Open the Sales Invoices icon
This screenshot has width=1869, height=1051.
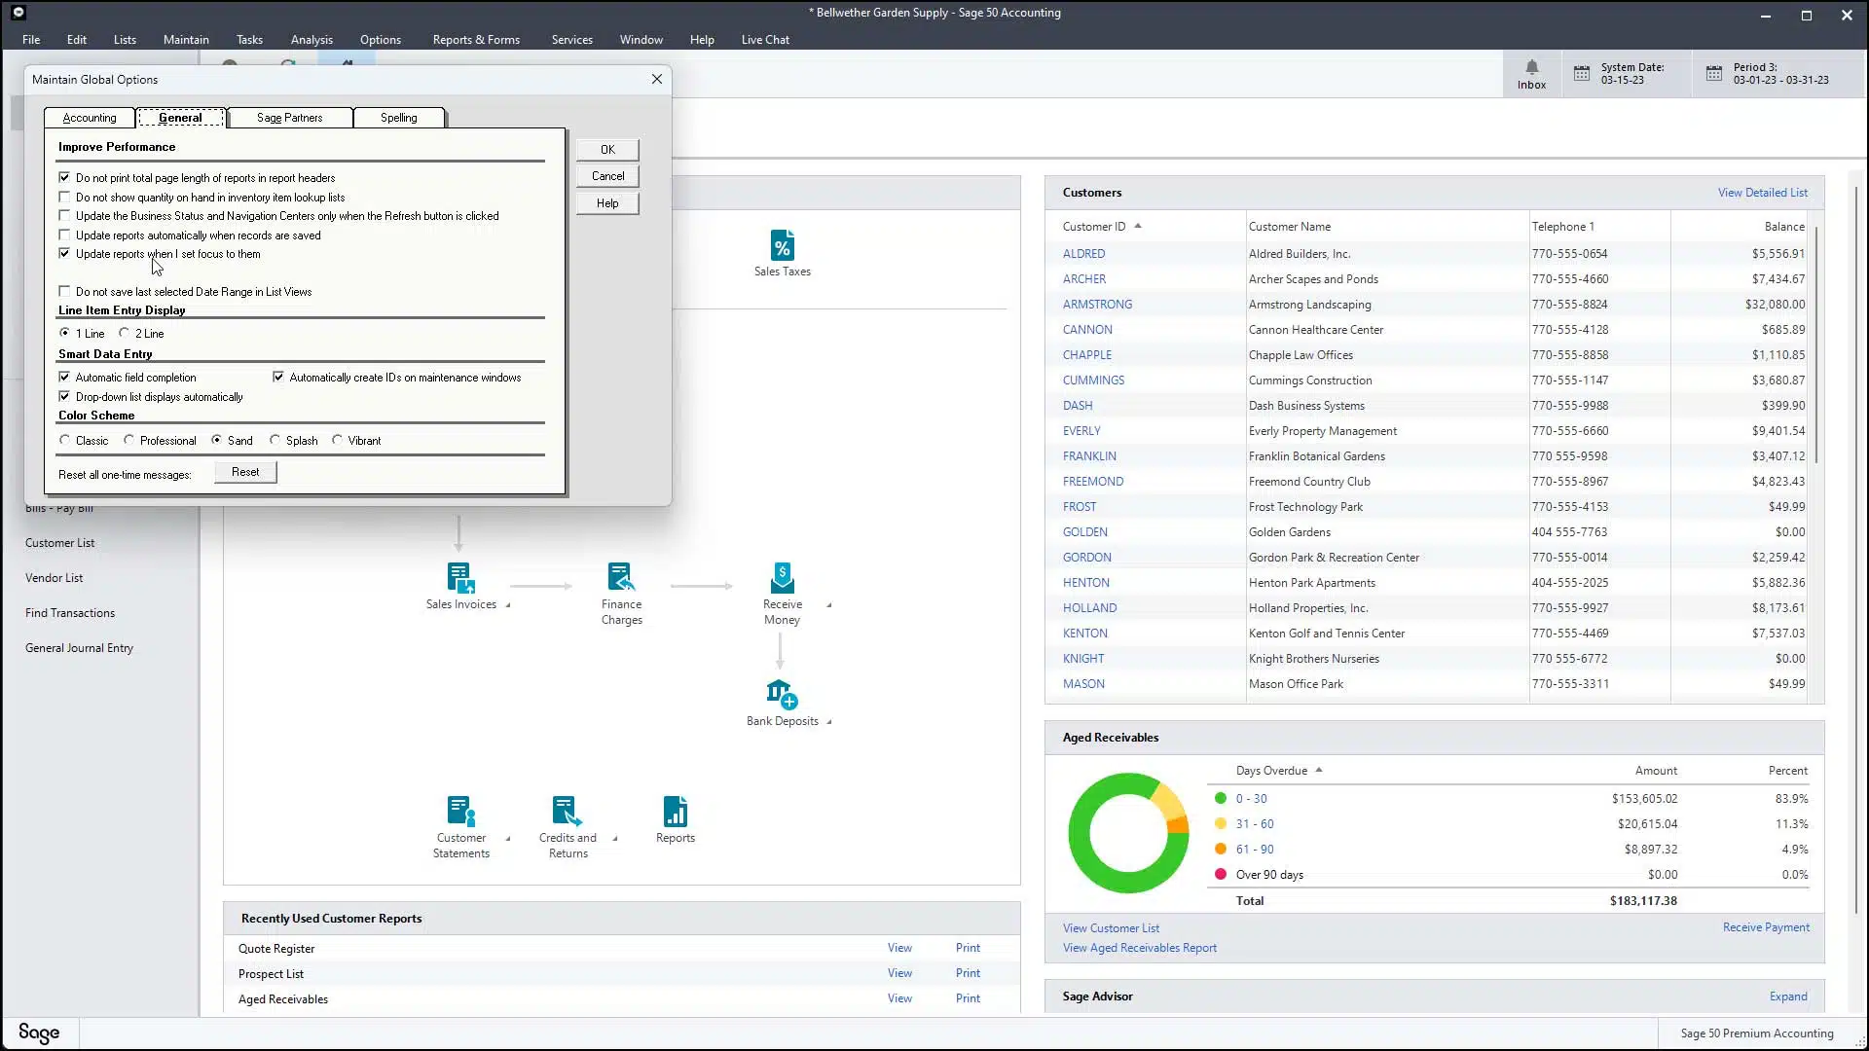click(x=460, y=578)
